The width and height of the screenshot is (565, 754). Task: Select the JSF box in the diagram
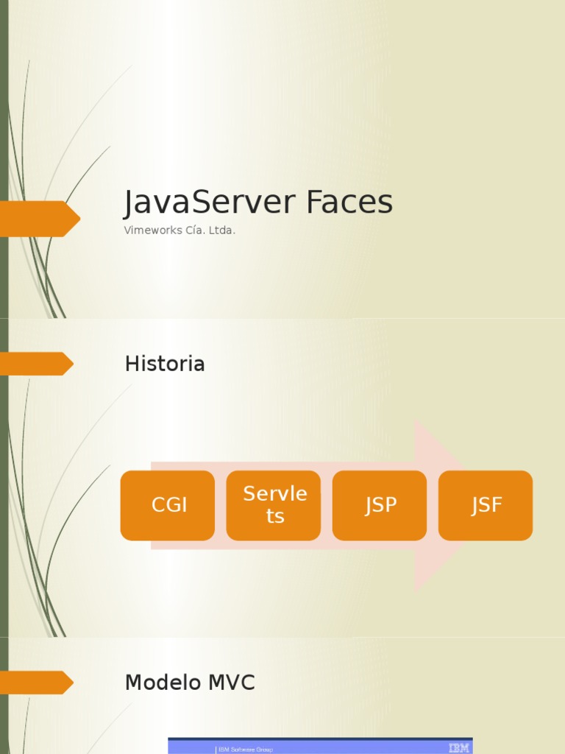coord(486,505)
